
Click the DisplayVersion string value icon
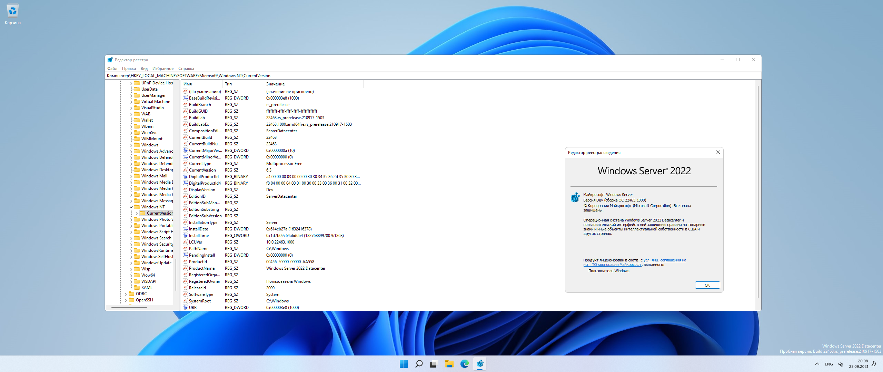click(186, 190)
